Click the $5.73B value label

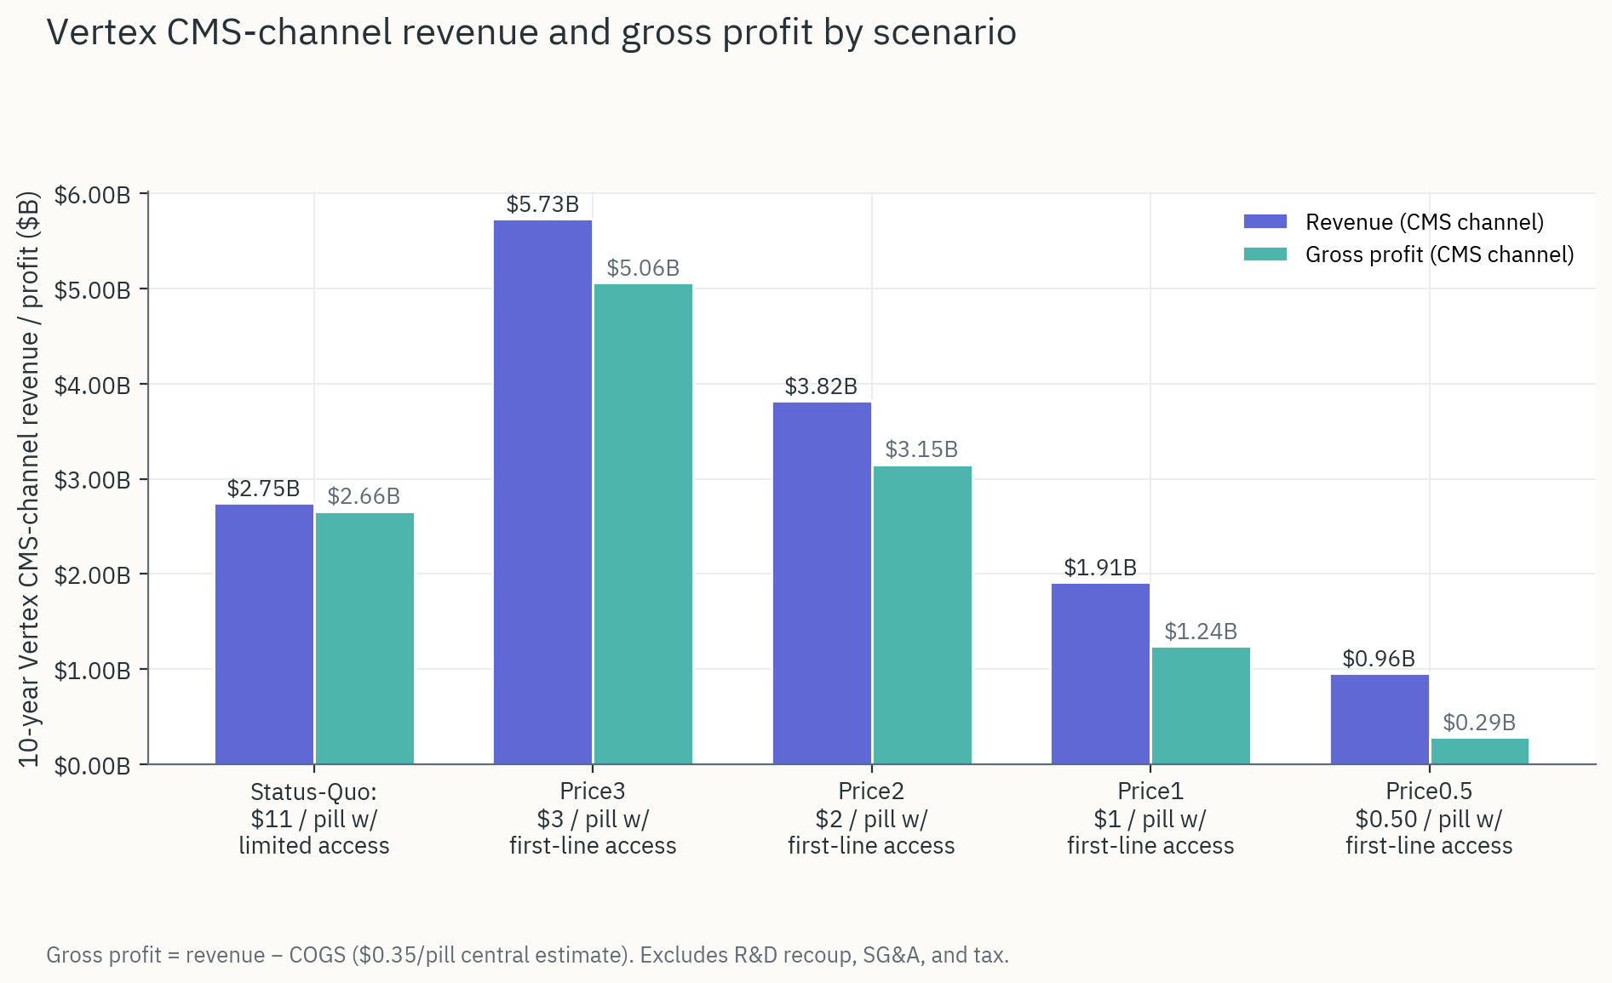pyautogui.click(x=542, y=204)
